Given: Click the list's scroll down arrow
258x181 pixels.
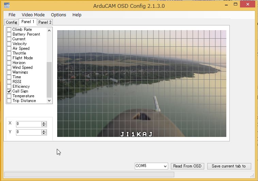Looking at the screenshot, I should point(49,101).
